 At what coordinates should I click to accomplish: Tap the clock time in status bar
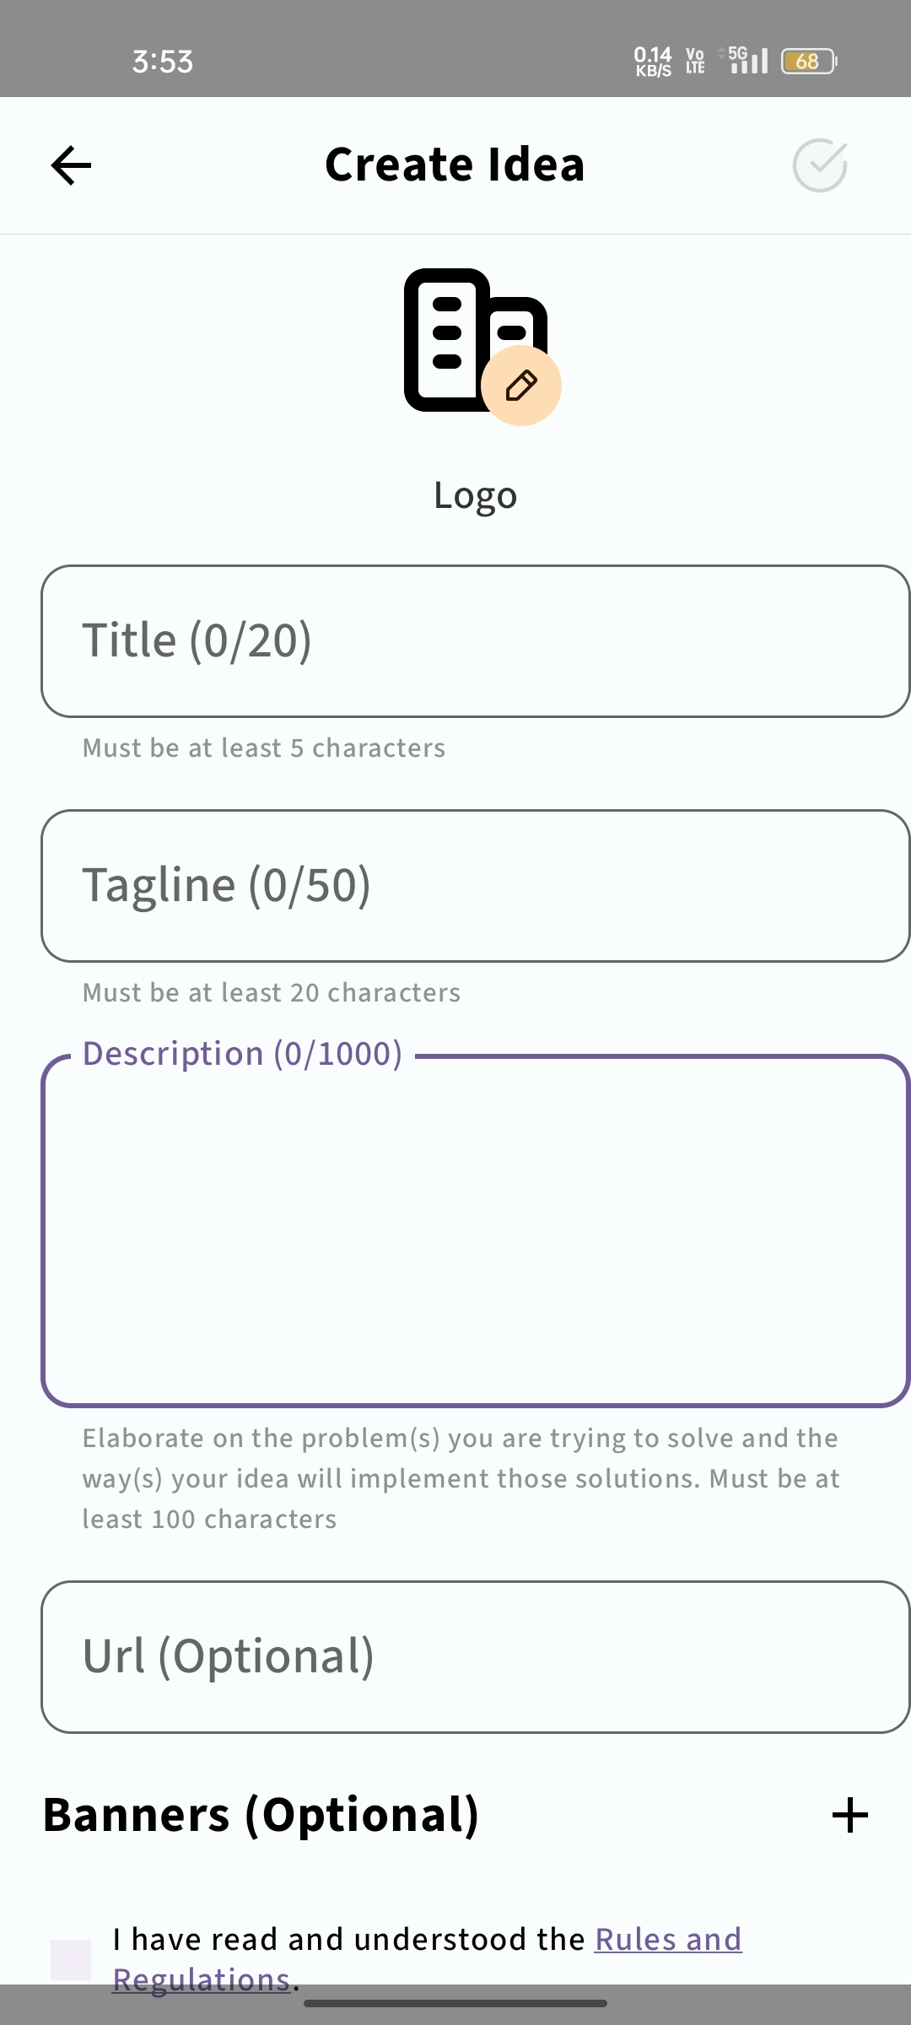pyautogui.click(x=163, y=62)
